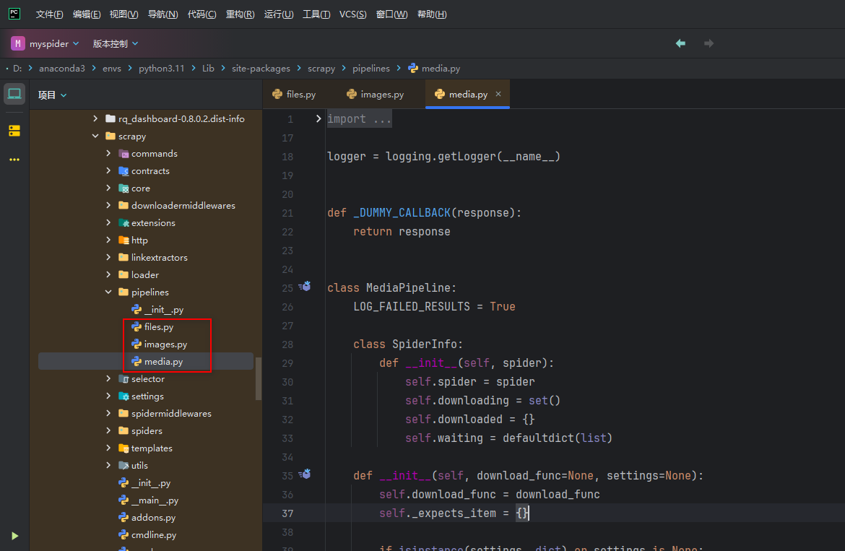Click the pipelines breadcrumb link
Viewport: 845px width, 551px height.
pyautogui.click(x=371, y=68)
